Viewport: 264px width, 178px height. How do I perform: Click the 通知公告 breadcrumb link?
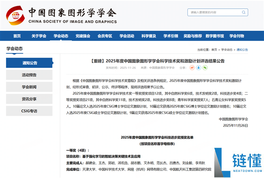[242, 50]
